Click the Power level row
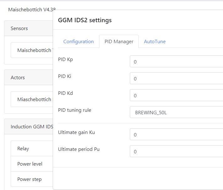Viewport: 223px width, 190px height. click(30, 164)
